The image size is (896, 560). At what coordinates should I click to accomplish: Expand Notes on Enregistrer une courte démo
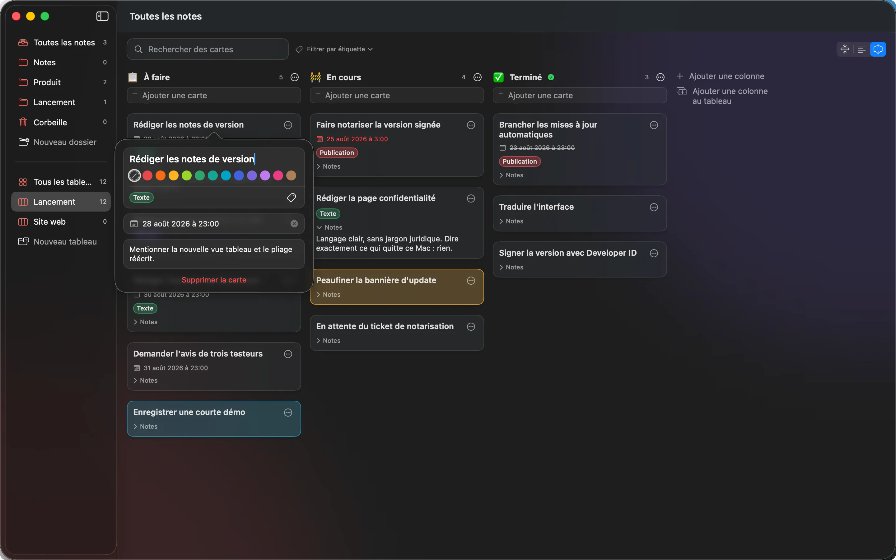tap(146, 427)
